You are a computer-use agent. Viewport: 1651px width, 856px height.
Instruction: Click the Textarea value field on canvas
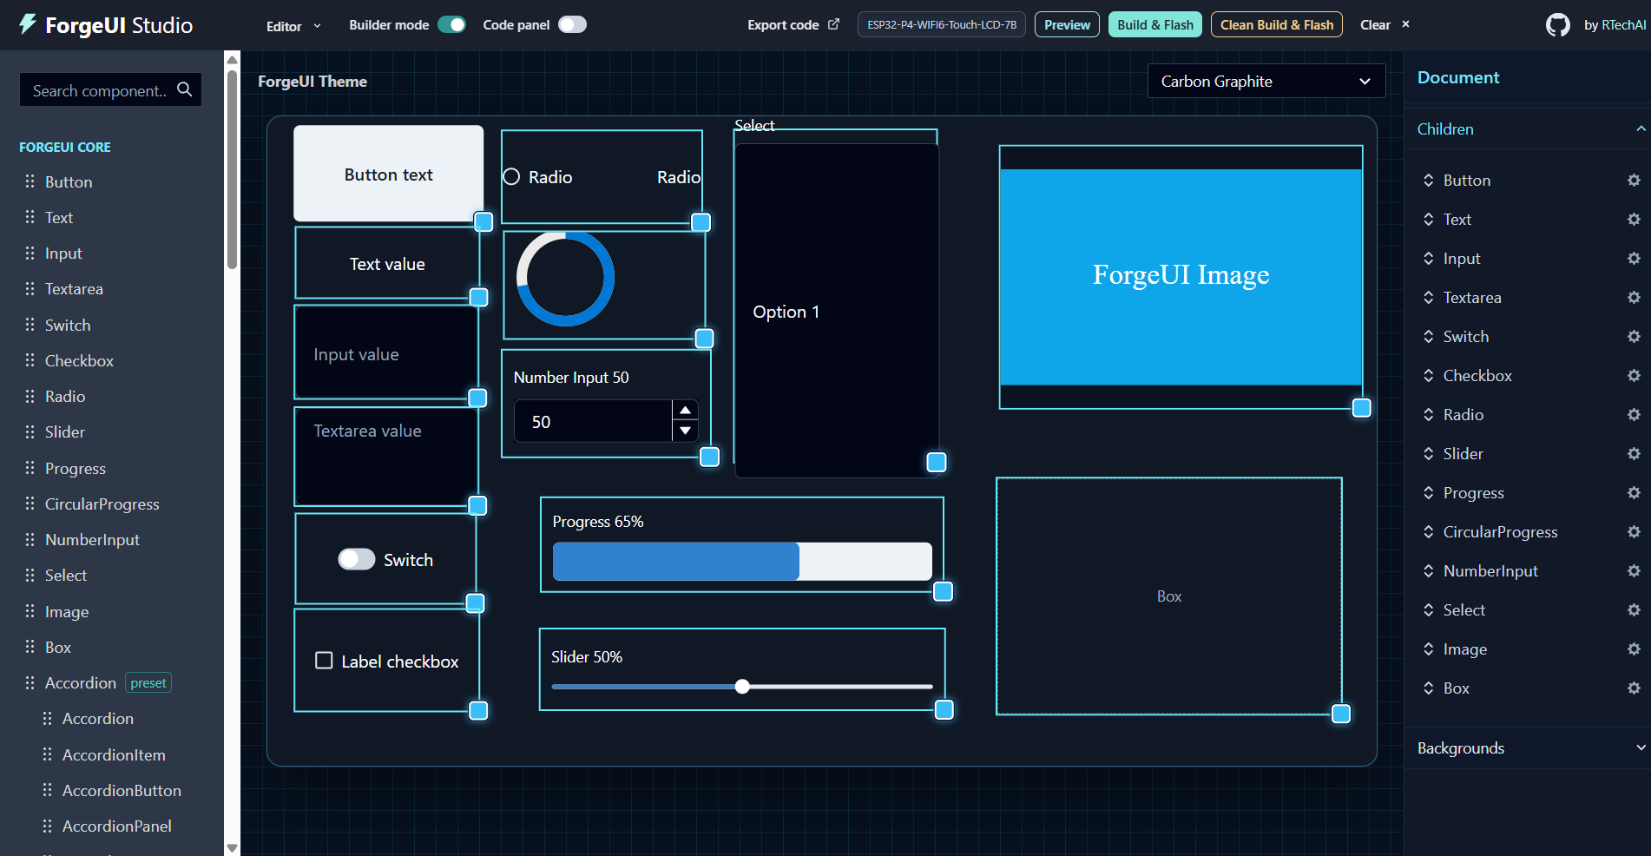point(386,457)
